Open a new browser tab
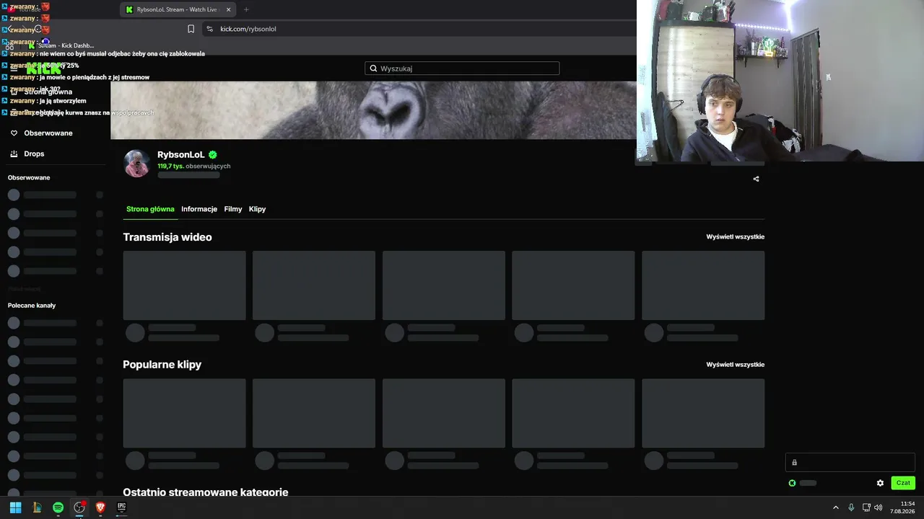This screenshot has height=519, width=924. coord(246,9)
